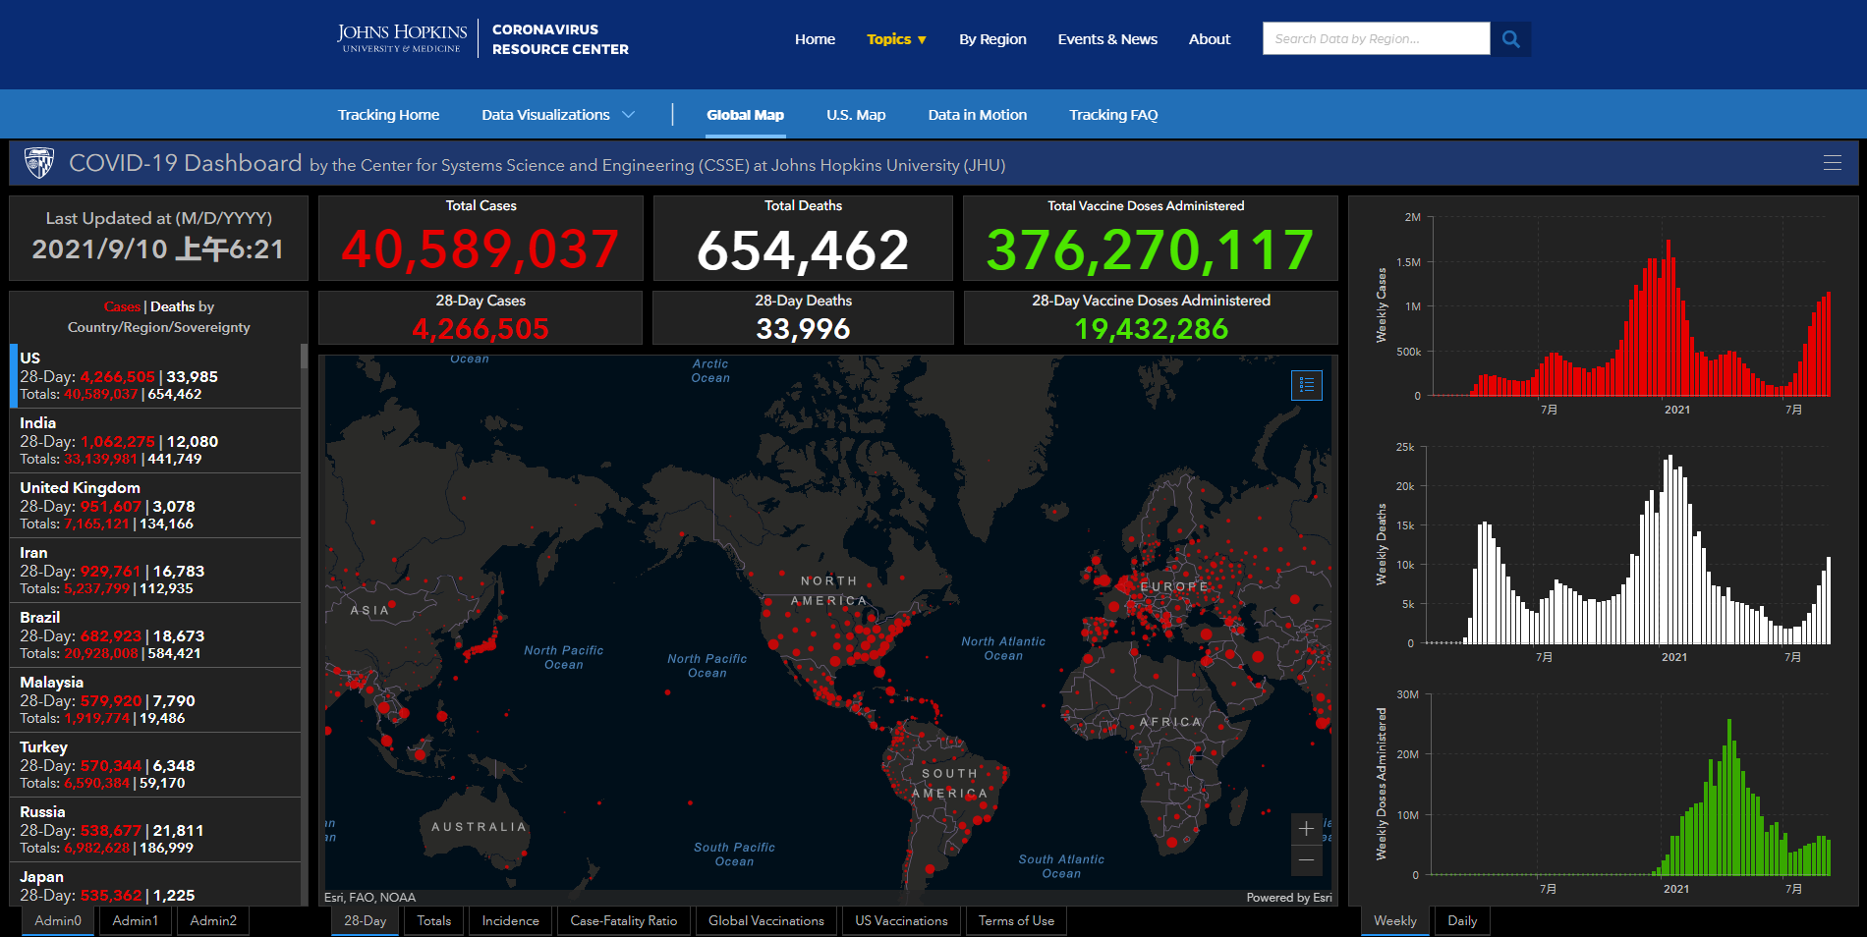Go to the U.S. Map page
Viewport: 1867px width, 937px height.
point(855,115)
